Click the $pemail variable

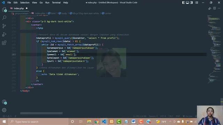coord(52,55)
